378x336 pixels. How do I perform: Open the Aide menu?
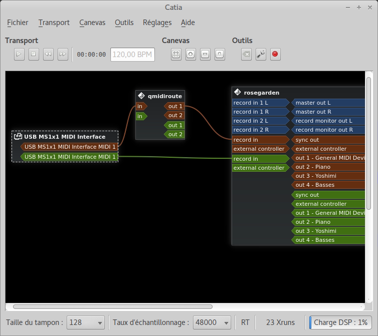188,23
